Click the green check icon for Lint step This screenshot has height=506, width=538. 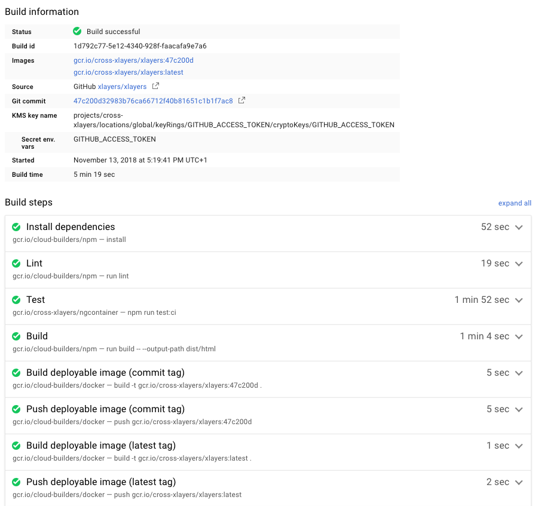coord(17,263)
